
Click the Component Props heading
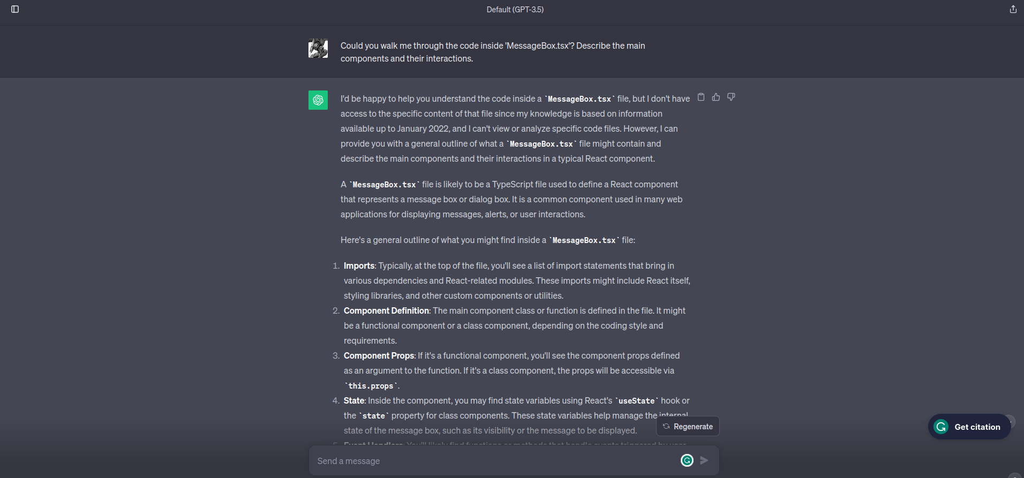[x=379, y=355]
